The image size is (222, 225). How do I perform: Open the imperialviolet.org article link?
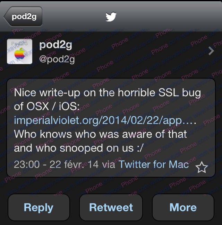[105, 120]
